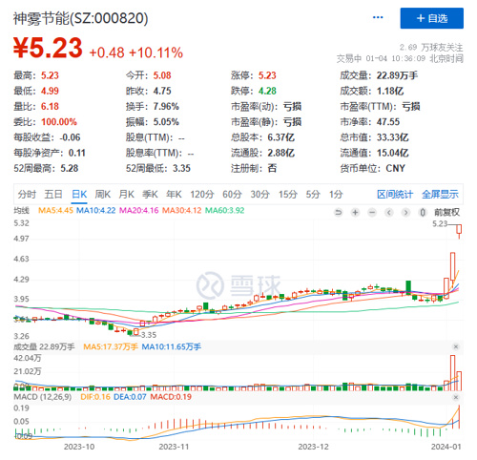The height and width of the screenshot is (460, 477).
Task: Click the MA10:4.22 moving average label
Action: 96,210
